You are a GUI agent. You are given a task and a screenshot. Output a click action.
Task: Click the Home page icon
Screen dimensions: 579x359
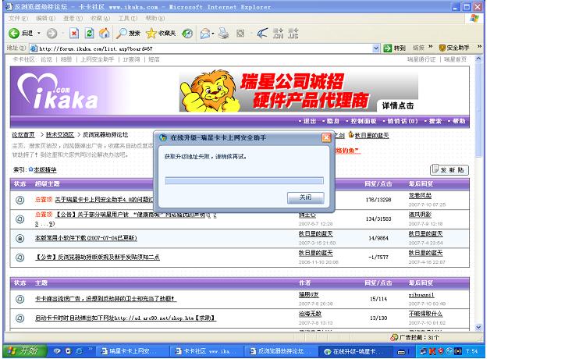click(105, 34)
